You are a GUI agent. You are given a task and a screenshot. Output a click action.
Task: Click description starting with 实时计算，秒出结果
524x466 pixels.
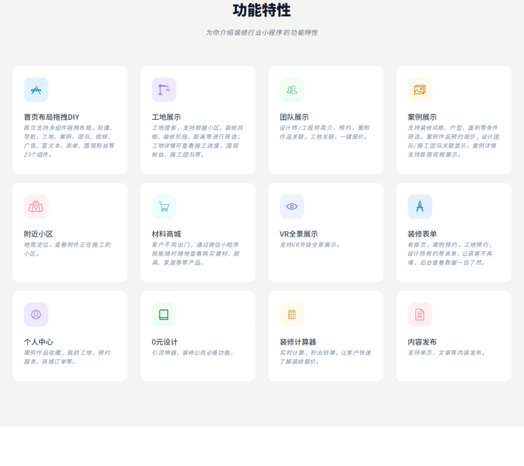point(326,357)
